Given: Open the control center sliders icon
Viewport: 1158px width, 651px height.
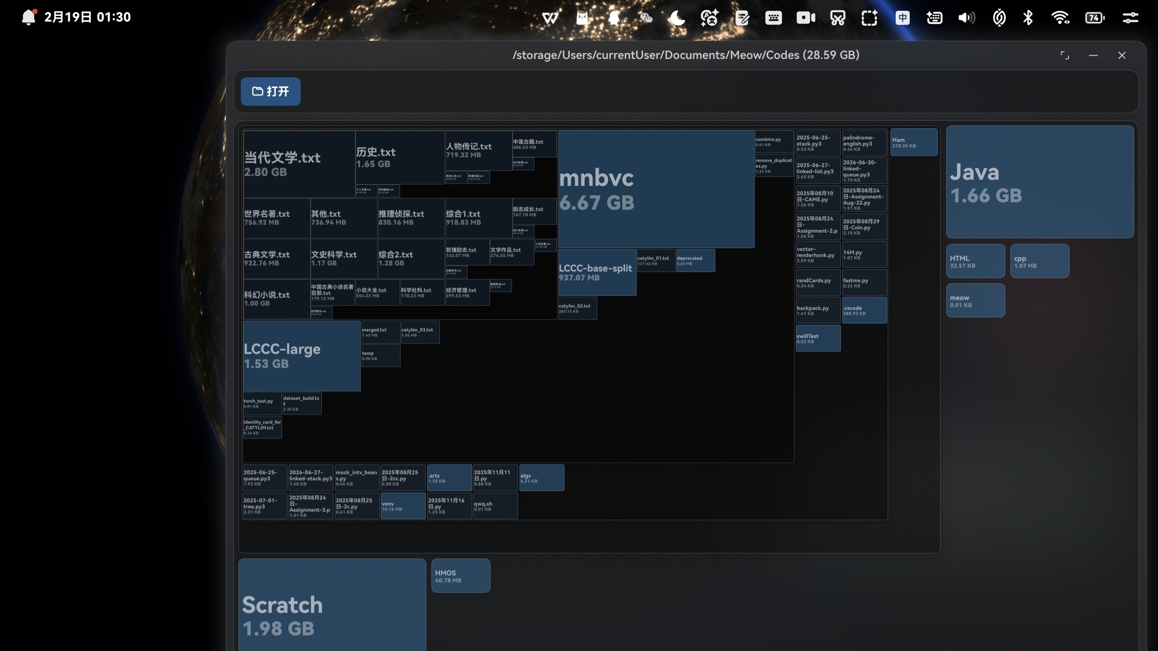Looking at the screenshot, I should coord(1130,18).
